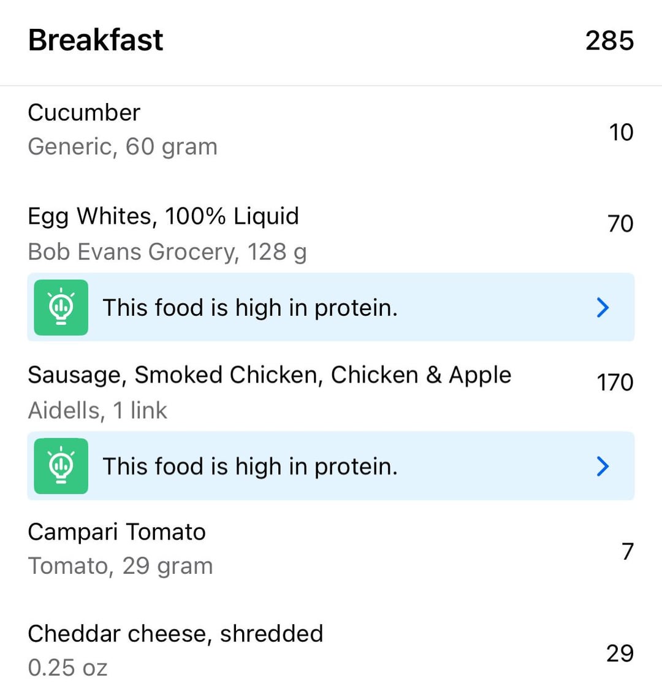Select sausage's 170 calorie value
The height and width of the screenshot is (683, 662).
click(x=615, y=383)
